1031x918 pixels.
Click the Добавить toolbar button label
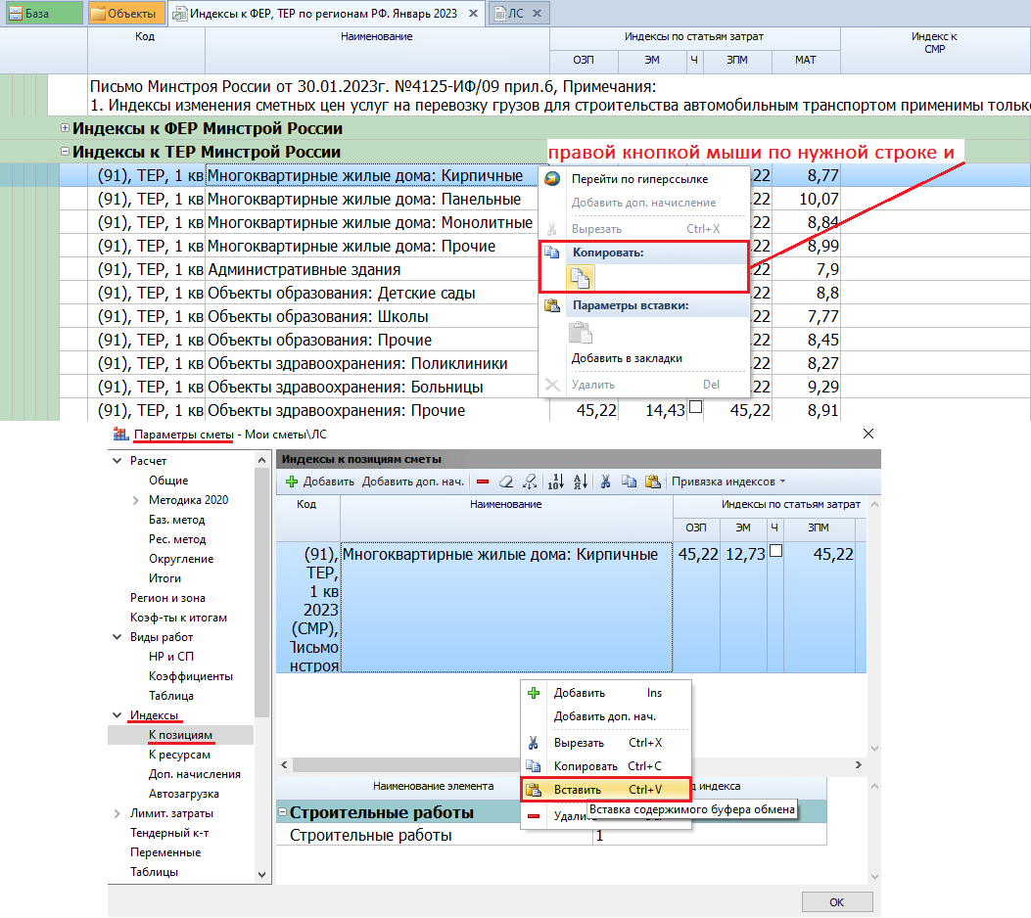(329, 482)
